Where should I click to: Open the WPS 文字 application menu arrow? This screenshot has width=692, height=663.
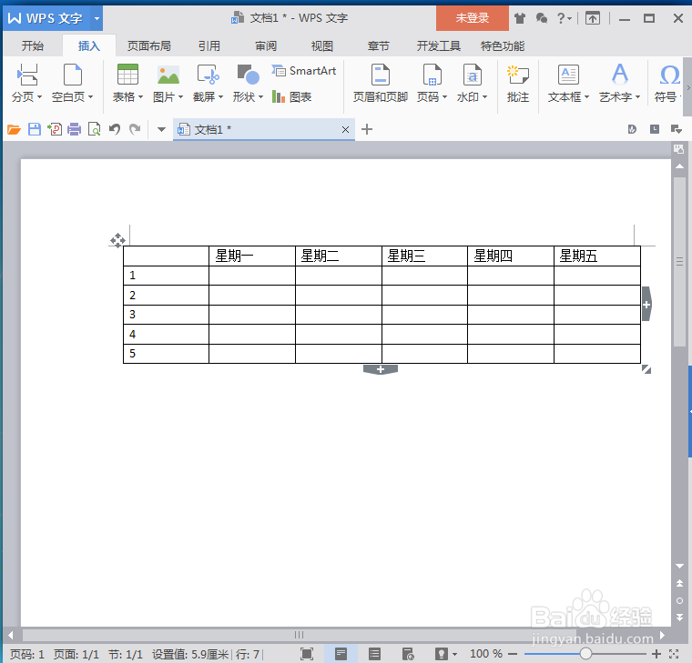pyautogui.click(x=97, y=18)
